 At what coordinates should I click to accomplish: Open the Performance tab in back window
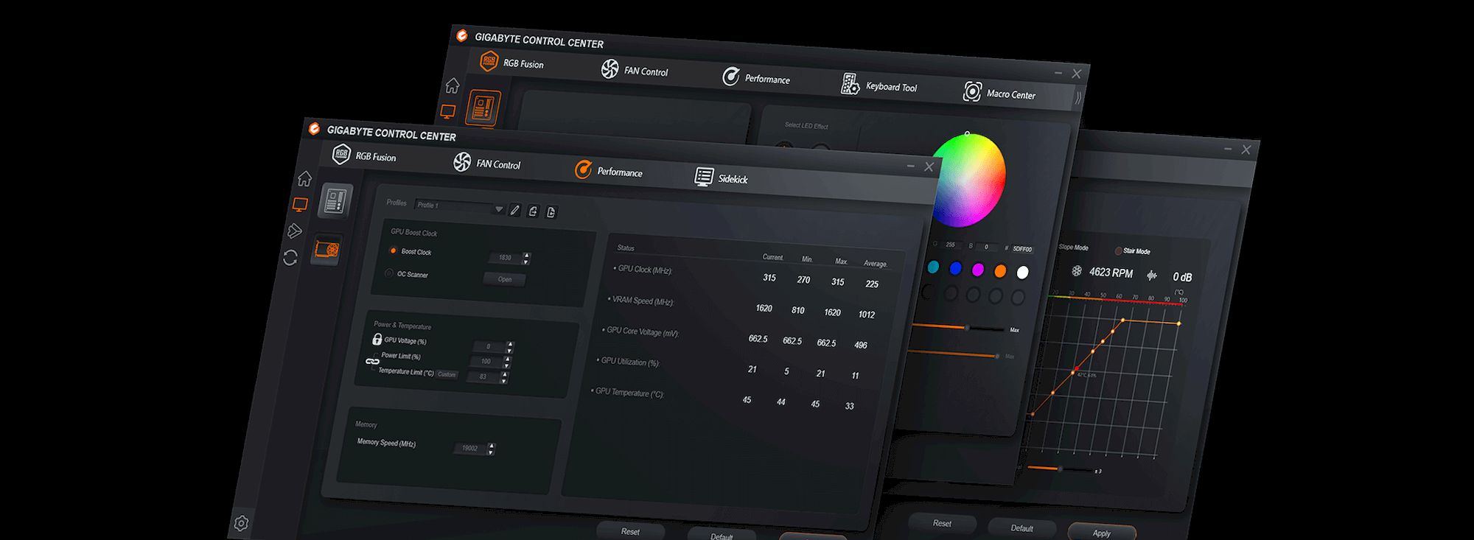click(x=756, y=77)
